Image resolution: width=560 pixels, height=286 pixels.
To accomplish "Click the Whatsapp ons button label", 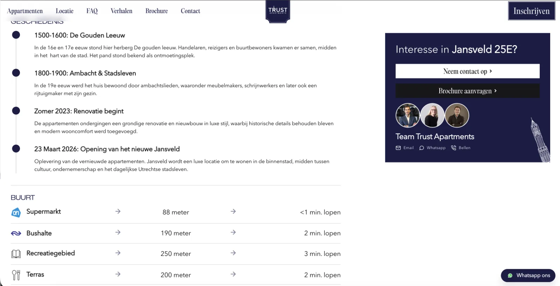I will click(x=533, y=276).
